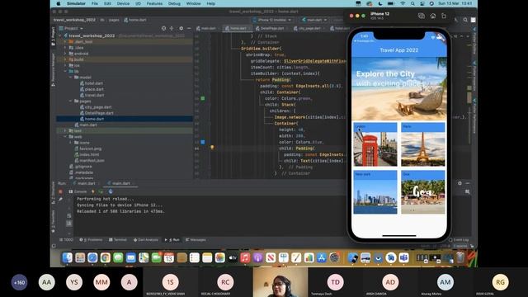The image size is (528, 297).
Task: Click the hot reload lightning icon in the Run panel
Action: pos(93,191)
